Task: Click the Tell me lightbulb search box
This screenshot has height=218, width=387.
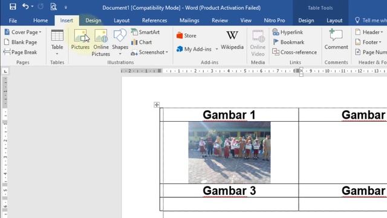Action: [371, 21]
